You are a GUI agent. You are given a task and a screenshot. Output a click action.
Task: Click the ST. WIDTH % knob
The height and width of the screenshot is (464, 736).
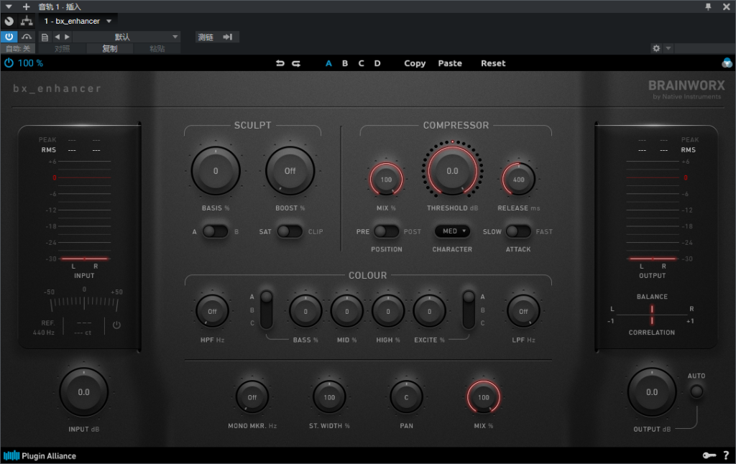tap(329, 397)
